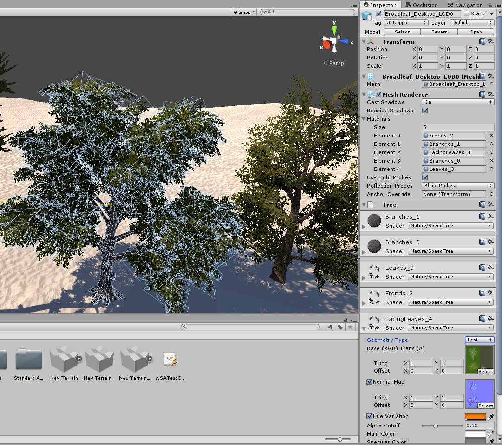Open the Standard Assets folder
Viewport: 502px width, 445px height.
tap(29, 359)
